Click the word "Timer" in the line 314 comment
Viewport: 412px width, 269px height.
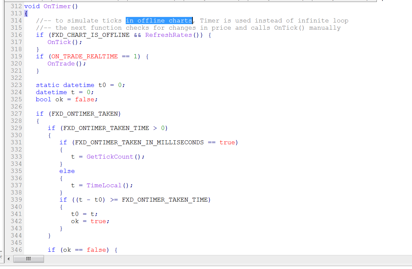point(210,21)
